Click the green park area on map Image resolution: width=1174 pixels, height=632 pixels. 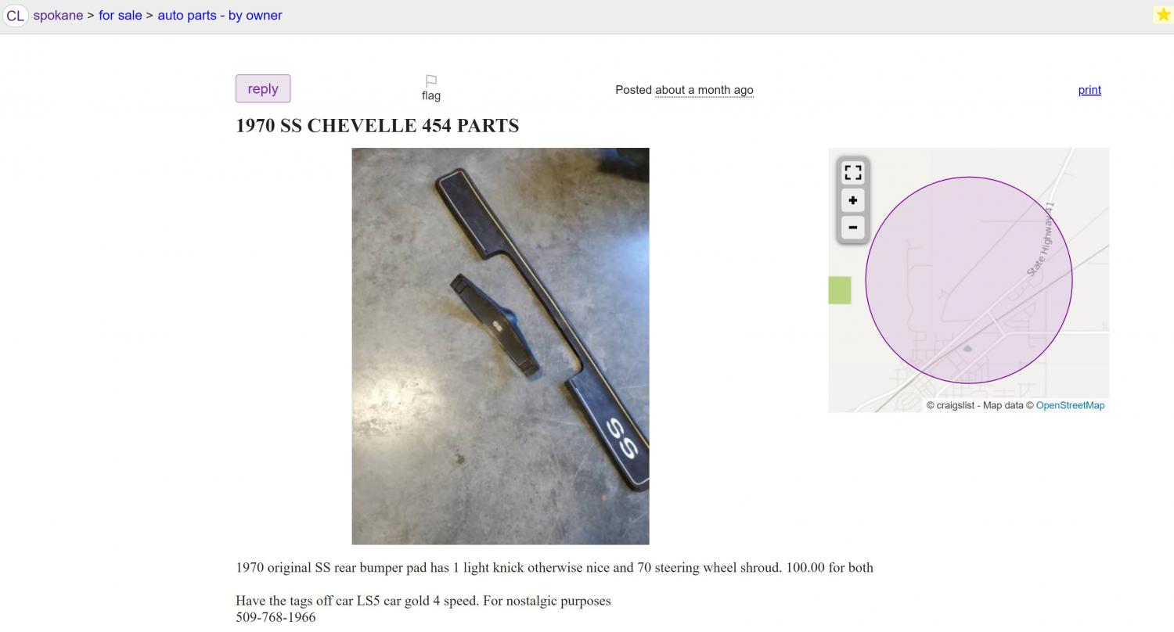tap(840, 290)
